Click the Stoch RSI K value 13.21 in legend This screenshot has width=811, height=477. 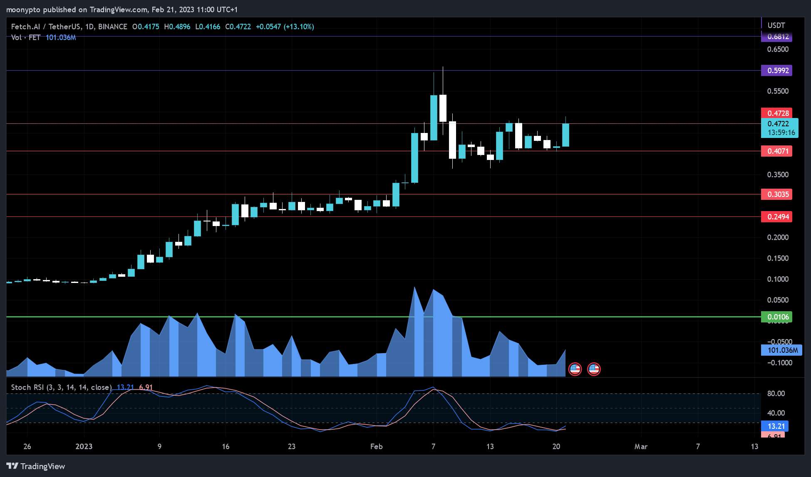coord(125,387)
